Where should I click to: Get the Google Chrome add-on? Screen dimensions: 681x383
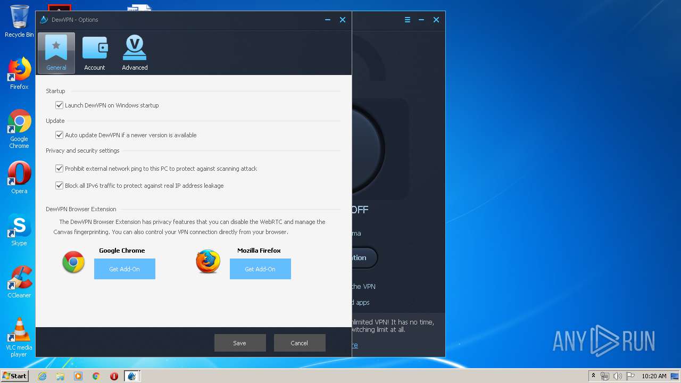click(124, 269)
